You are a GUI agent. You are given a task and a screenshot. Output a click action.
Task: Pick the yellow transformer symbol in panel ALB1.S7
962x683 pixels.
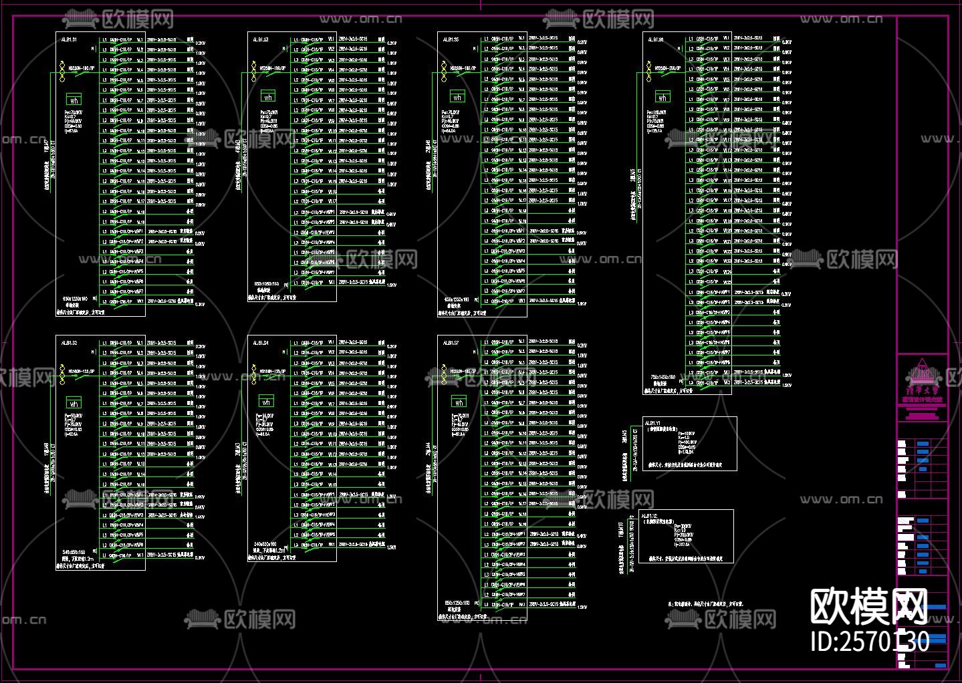click(444, 374)
